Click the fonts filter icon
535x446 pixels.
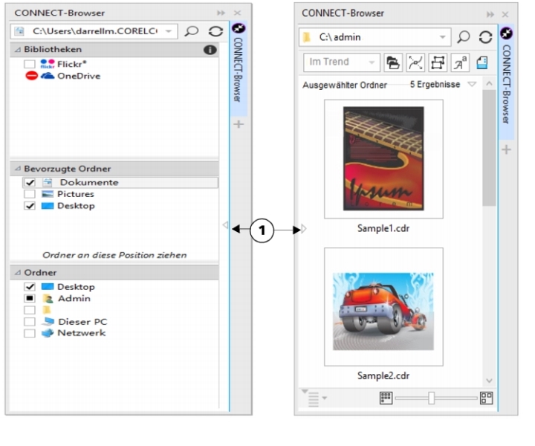tap(460, 63)
